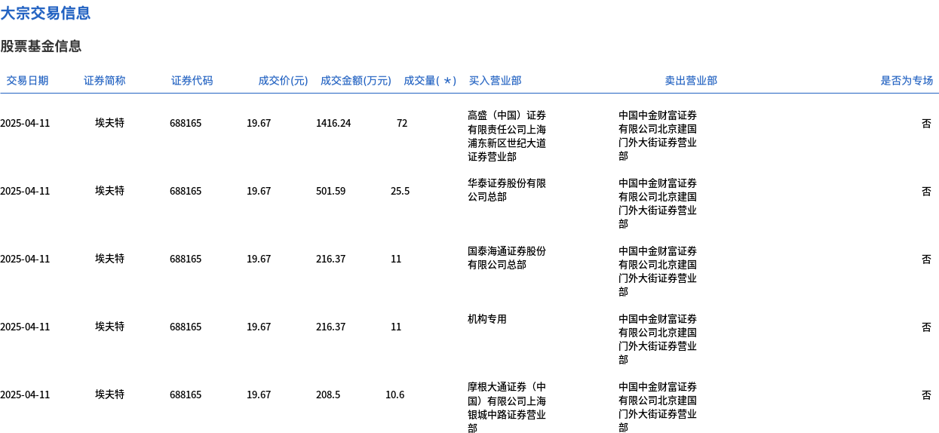
Task: Select the 机构专用 buyer cell
Action: pyautogui.click(x=487, y=319)
